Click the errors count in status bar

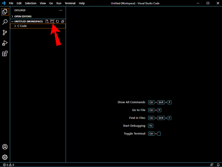click(x=6, y=165)
